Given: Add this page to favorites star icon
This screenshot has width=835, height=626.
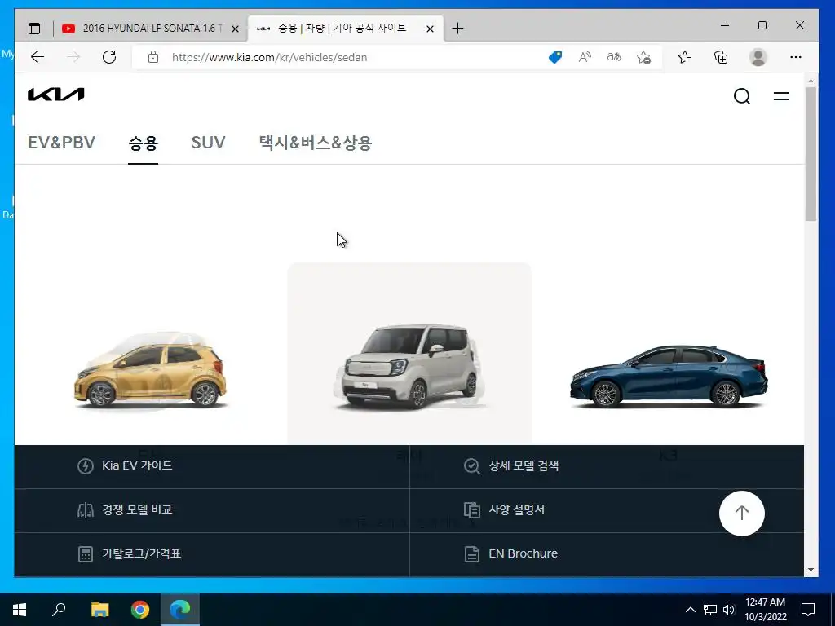Looking at the screenshot, I should [643, 57].
